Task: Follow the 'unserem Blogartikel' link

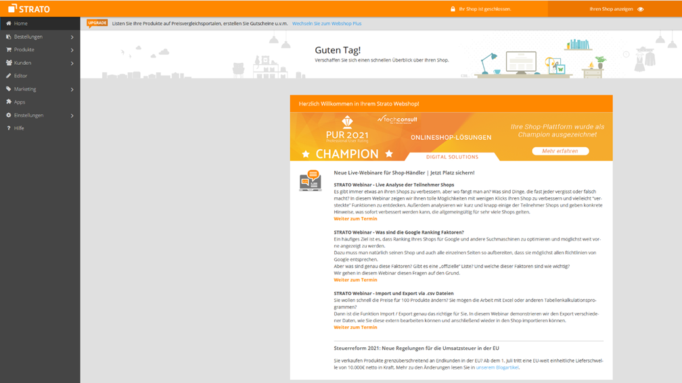Action: tap(497, 367)
